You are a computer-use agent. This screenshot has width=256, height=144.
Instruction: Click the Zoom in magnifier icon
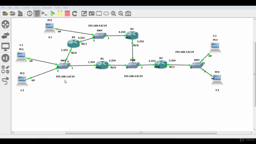click(x=114, y=14)
